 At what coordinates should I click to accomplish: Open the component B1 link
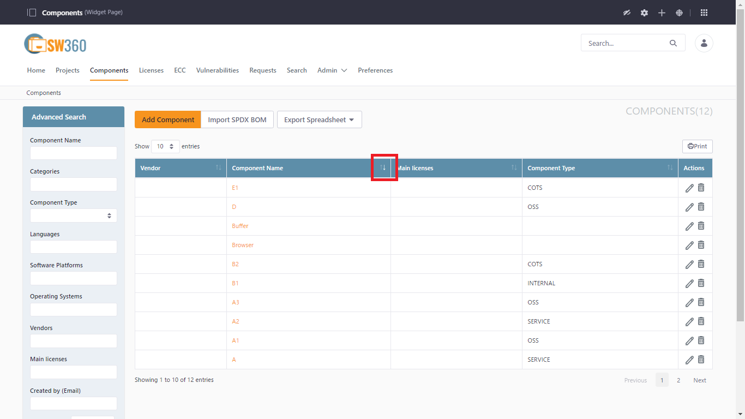click(x=235, y=283)
